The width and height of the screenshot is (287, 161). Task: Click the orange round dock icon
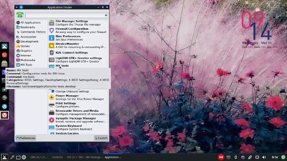(4, 55)
